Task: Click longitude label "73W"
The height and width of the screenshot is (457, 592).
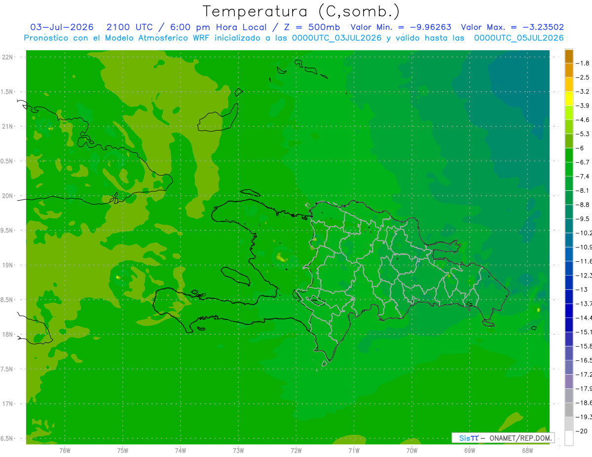Action: (x=238, y=451)
